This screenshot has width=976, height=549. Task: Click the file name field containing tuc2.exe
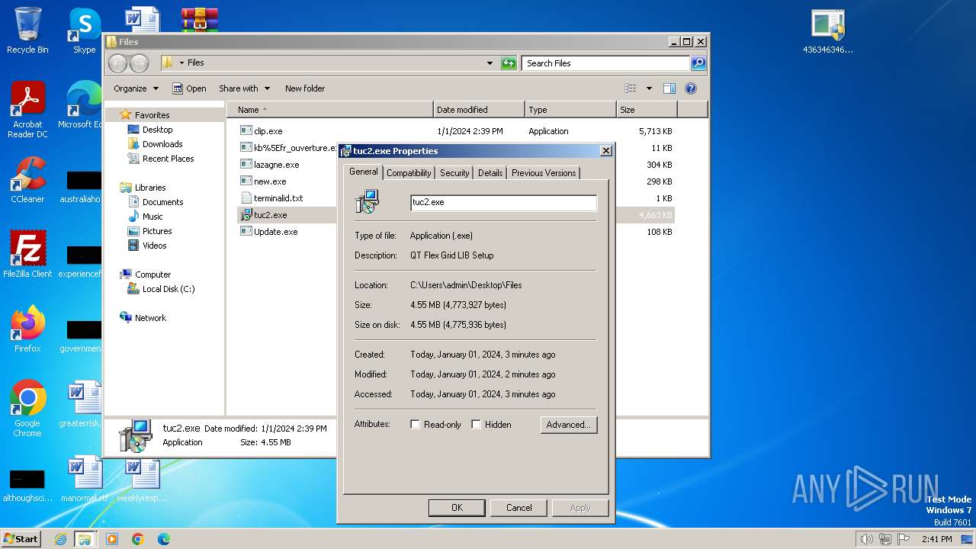pyautogui.click(x=503, y=203)
